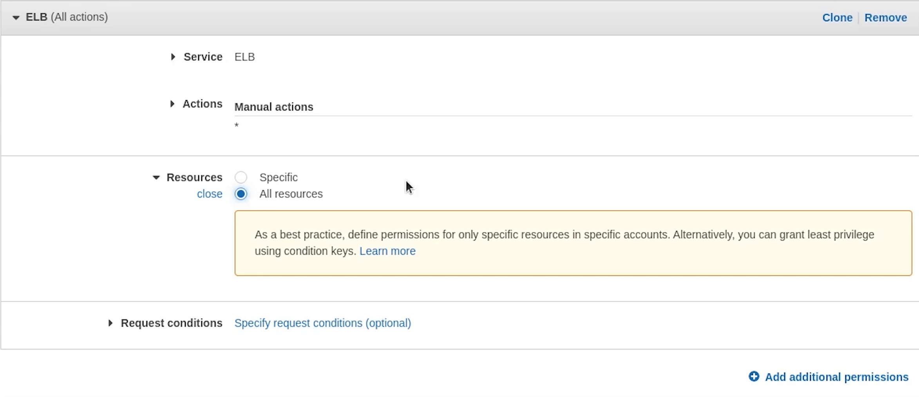The width and height of the screenshot is (919, 397).
Task: Click the ELB (All actions) header title
Action: click(67, 17)
